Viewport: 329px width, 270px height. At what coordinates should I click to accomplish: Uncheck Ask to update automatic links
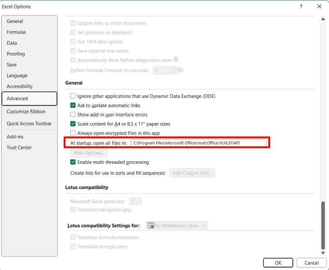point(73,105)
